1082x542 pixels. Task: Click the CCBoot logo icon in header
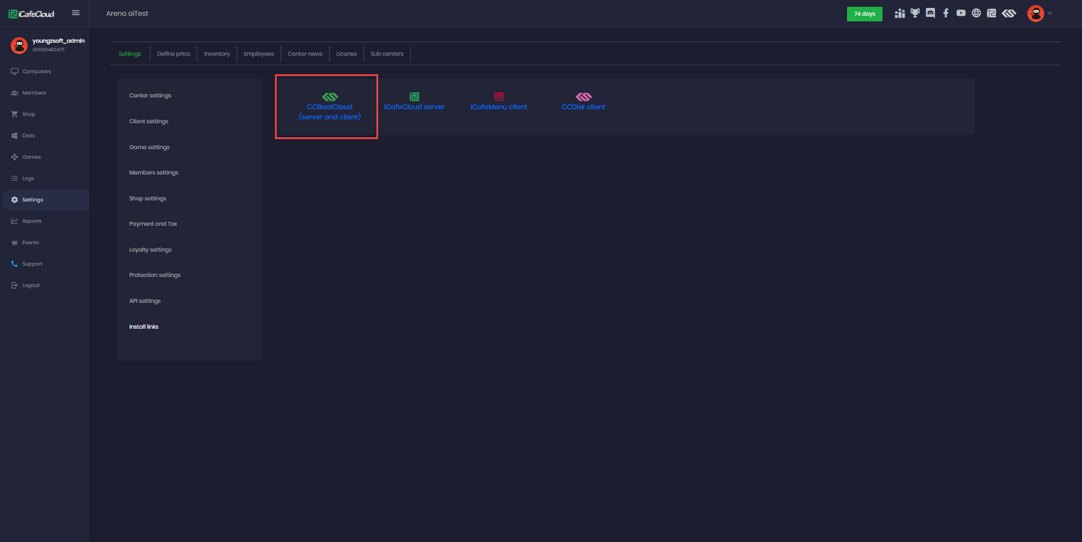click(x=1009, y=14)
